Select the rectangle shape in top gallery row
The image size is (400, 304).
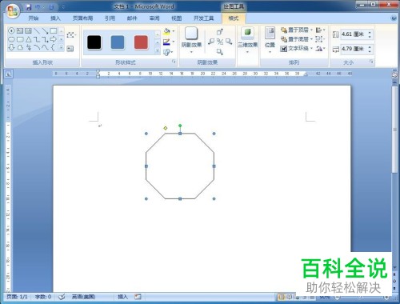coord(54,30)
